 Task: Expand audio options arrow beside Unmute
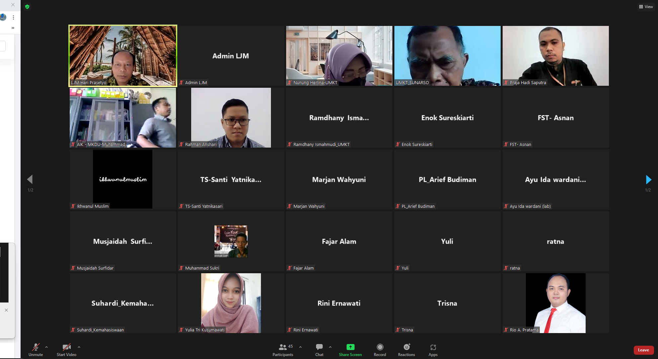(46, 347)
